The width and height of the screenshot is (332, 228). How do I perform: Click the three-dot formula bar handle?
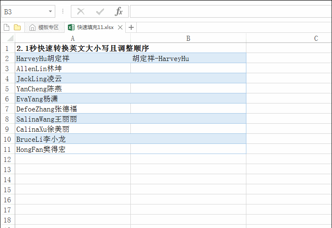point(63,11)
